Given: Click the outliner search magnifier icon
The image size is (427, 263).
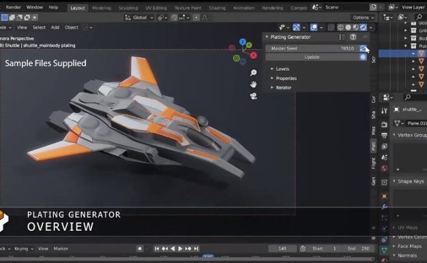Looking at the screenshot, I should (x=419, y=18).
